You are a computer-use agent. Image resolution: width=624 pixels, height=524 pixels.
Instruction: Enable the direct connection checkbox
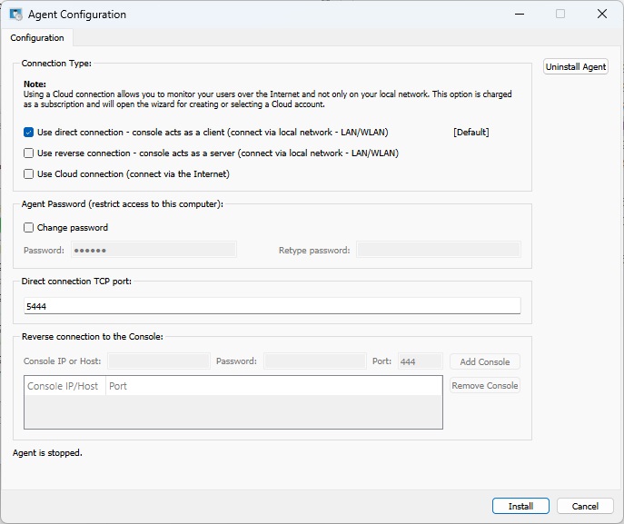pyautogui.click(x=29, y=133)
